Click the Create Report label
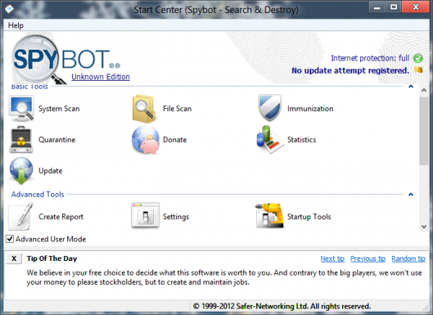 (x=61, y=216)
